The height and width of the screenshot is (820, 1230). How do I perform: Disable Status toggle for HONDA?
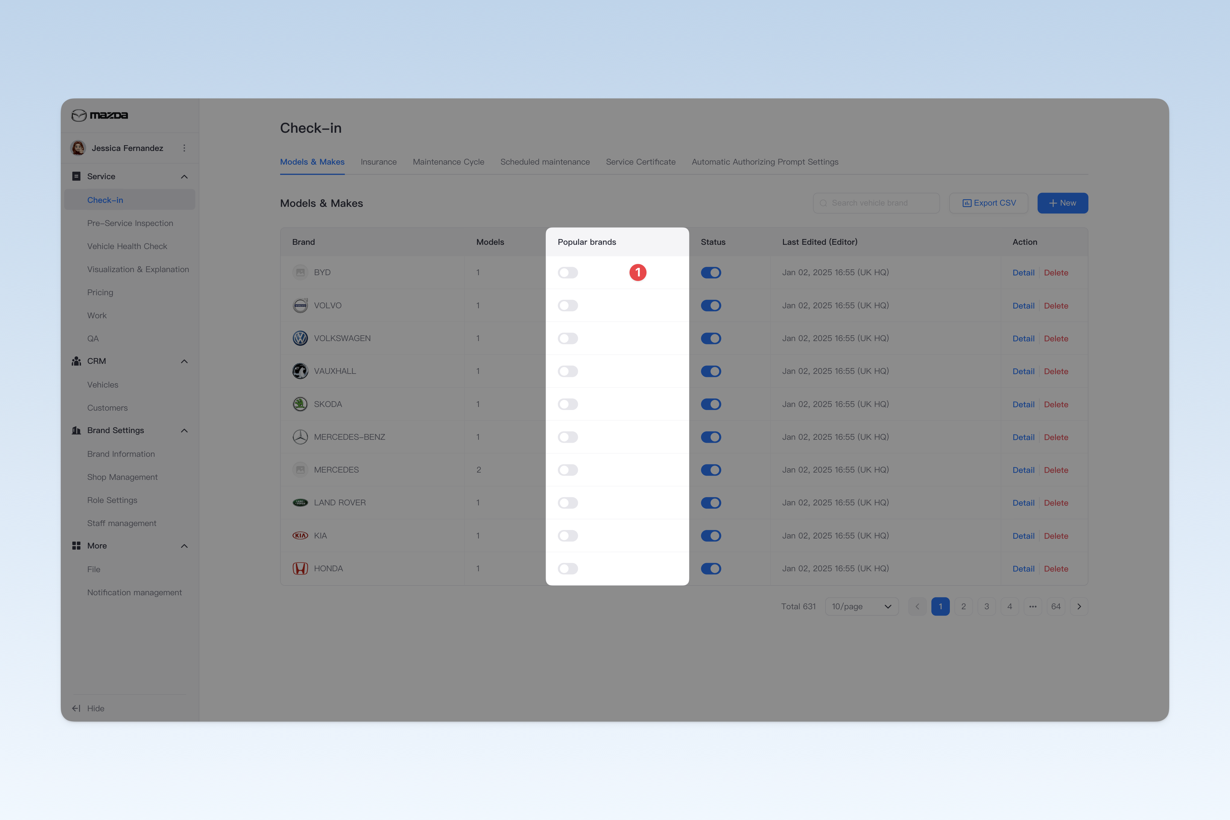tap(711, 569)
